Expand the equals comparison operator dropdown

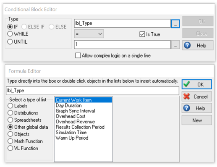pyautogui.click(x=89, y=34)
